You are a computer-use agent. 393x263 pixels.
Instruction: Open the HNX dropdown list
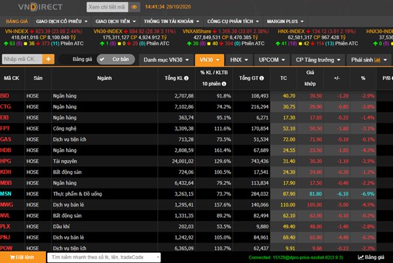240,60
